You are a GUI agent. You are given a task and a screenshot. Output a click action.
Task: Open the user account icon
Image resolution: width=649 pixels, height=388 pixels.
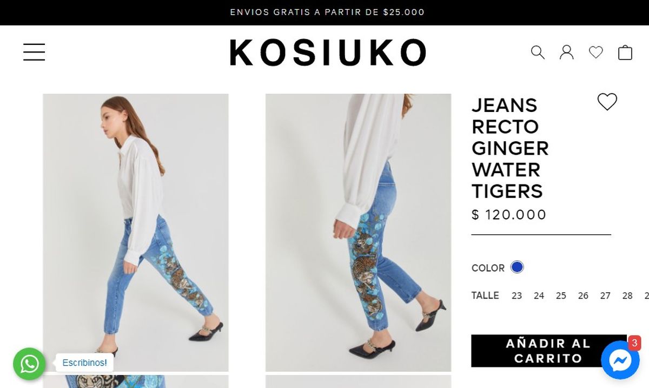click(x=566, y=52)
